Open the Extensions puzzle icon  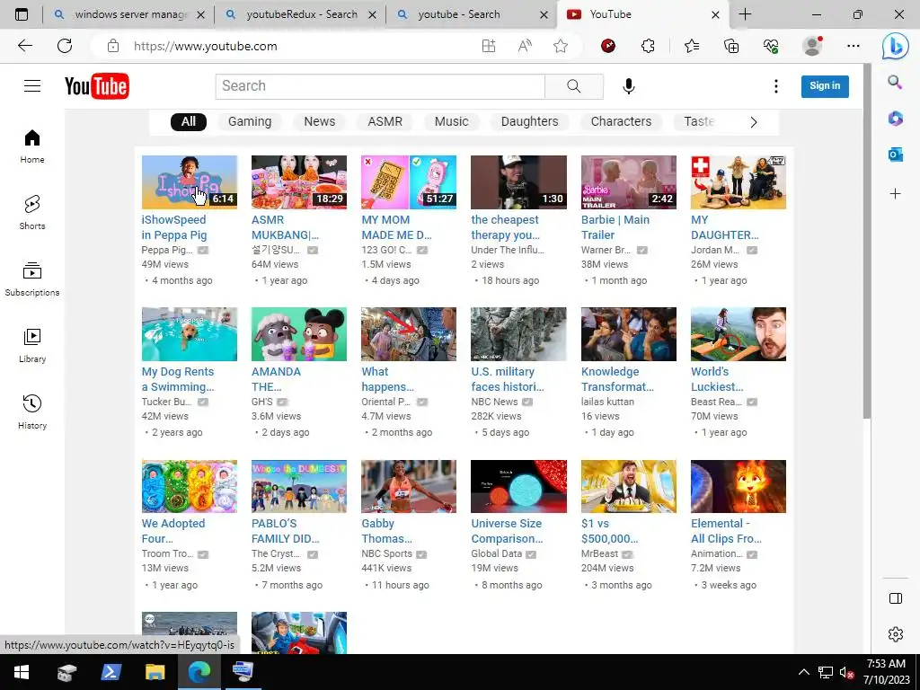click(648, 46)
